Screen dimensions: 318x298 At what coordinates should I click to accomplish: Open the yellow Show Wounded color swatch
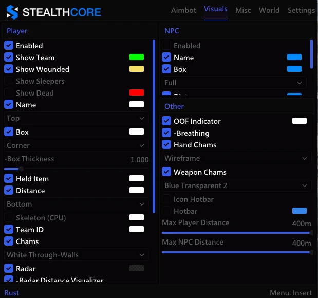pos(137,69)
